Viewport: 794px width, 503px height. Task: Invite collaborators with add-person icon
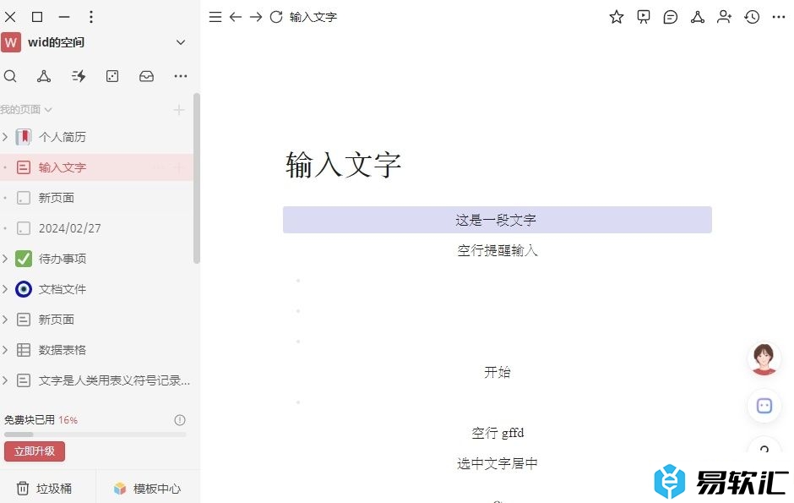[x=725, y=17]
